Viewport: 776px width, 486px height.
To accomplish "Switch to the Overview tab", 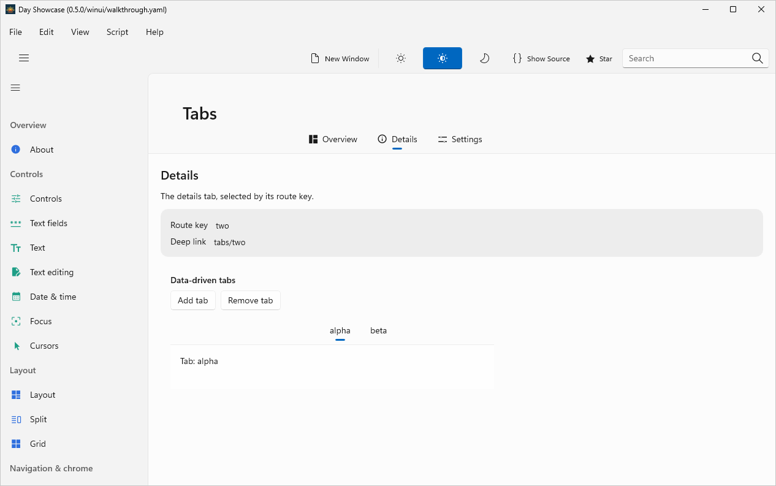I will click(x=333, y=139).
